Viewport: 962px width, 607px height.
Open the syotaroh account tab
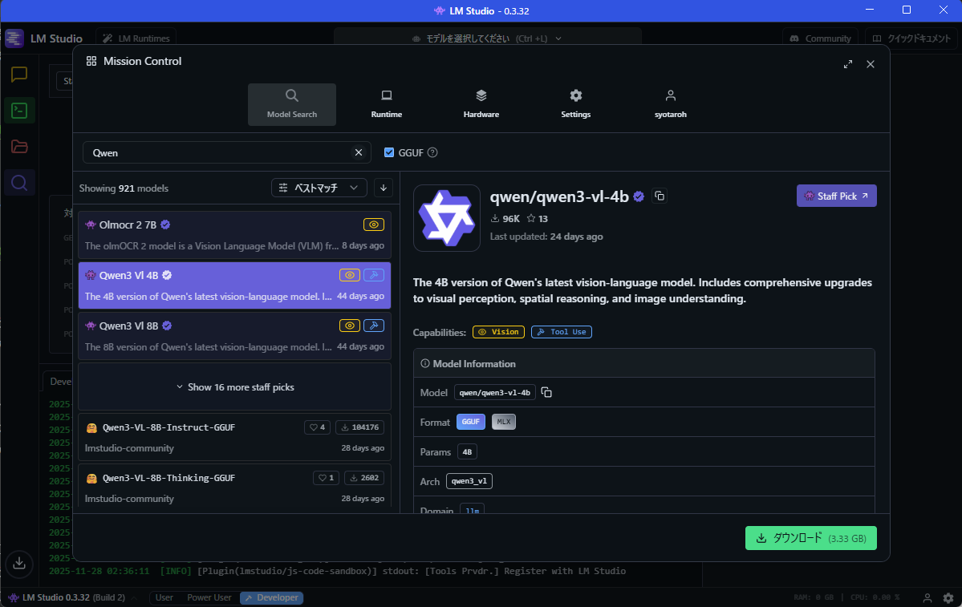(x=671, y=104)
